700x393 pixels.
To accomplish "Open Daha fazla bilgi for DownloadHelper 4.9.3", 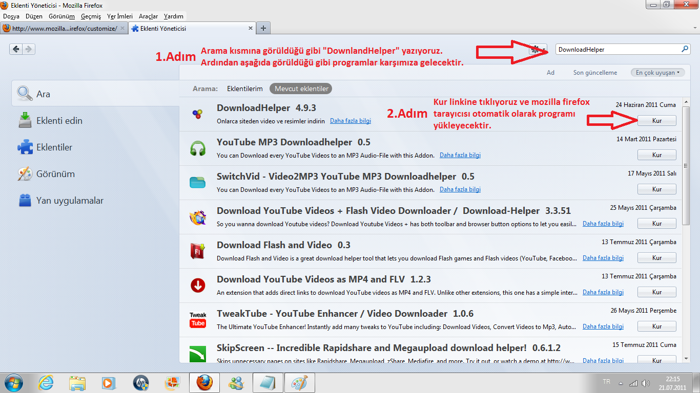I will pos(351,121).
